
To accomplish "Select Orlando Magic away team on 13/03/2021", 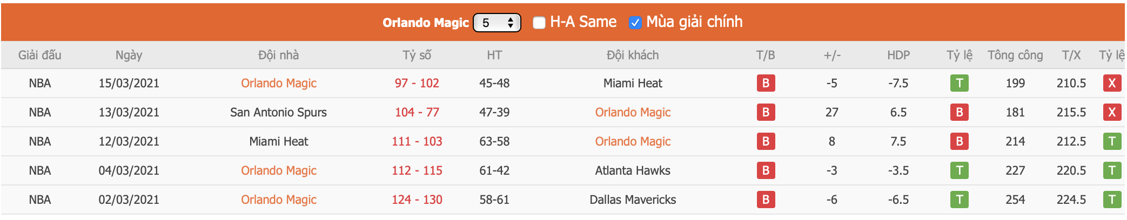I will coord(633,112).
